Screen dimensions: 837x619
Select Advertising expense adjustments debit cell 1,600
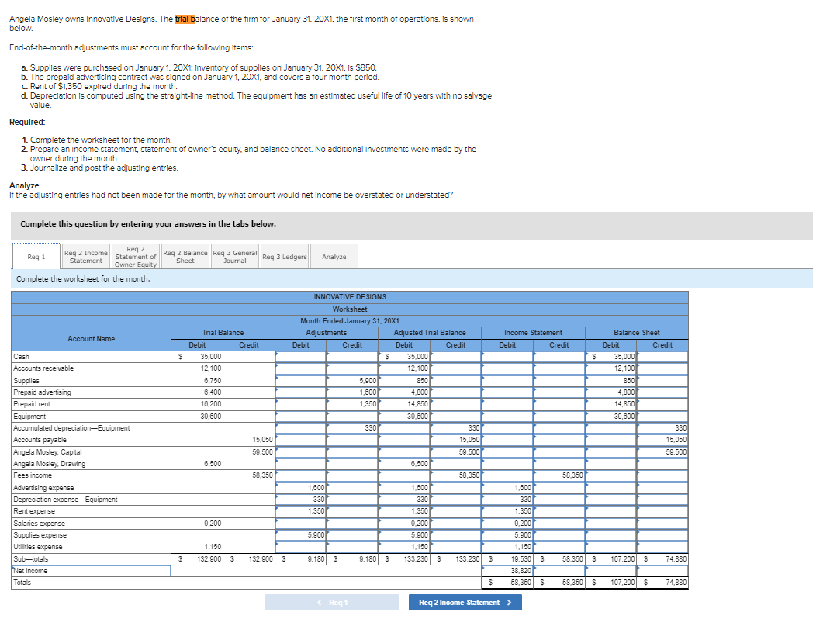pyautogui.click(x=300, y=488)
